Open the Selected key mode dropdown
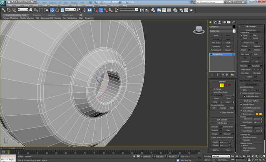 click(x=221, y=156)
